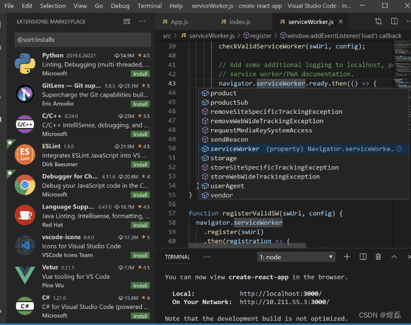Select removeWebWideTrackingException suggestion

pyautogui.click(x=304, y=121)
